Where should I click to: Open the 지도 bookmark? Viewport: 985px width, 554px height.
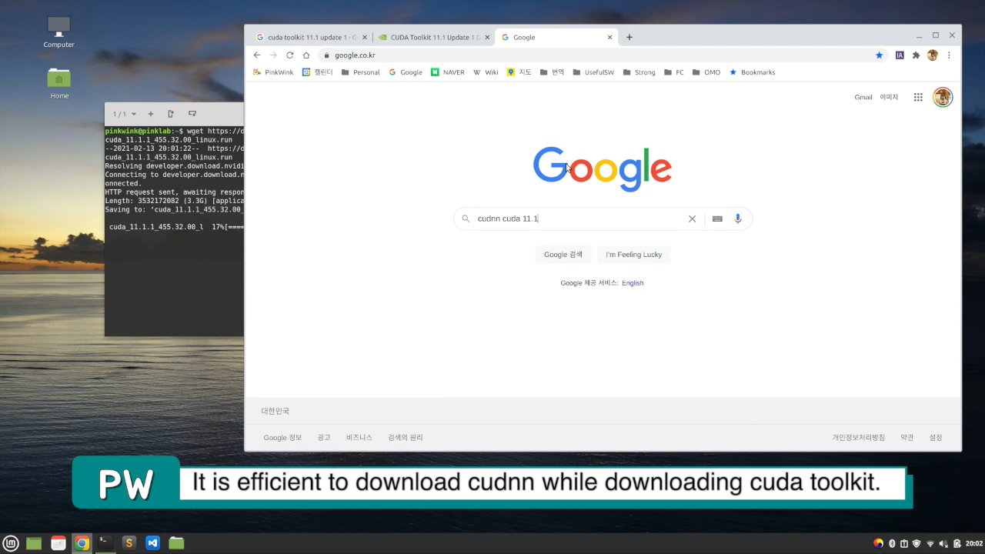pyautogui.click(x=519, y=72)
